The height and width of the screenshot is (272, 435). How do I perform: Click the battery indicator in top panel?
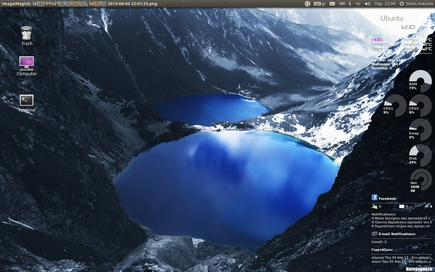click(x=341, y=4)
